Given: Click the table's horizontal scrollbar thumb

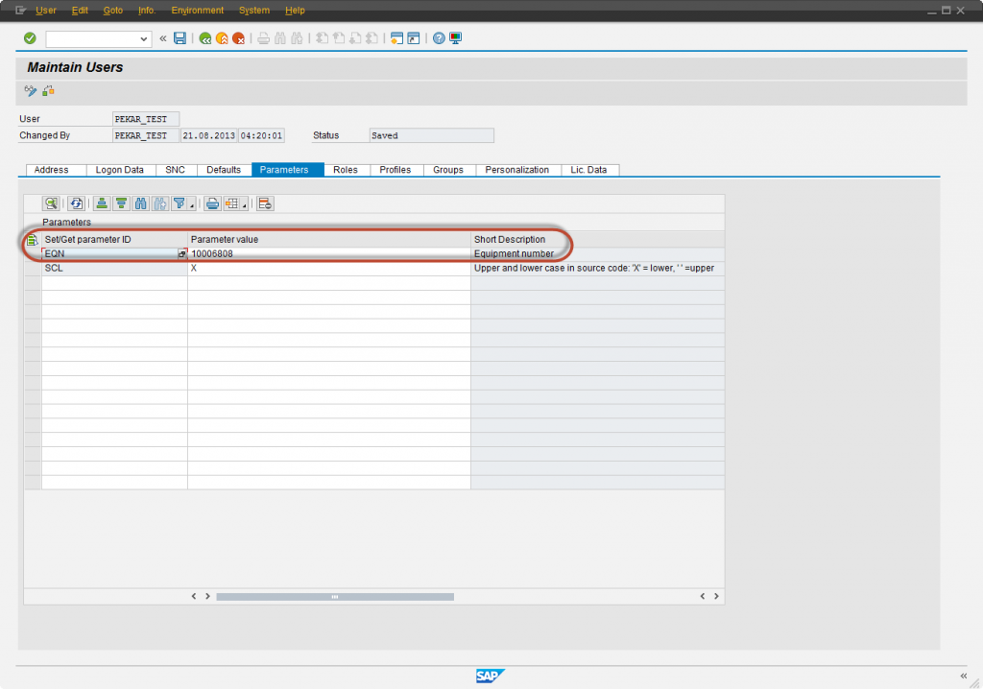Looking at the screenshot, I should (335, 597).
